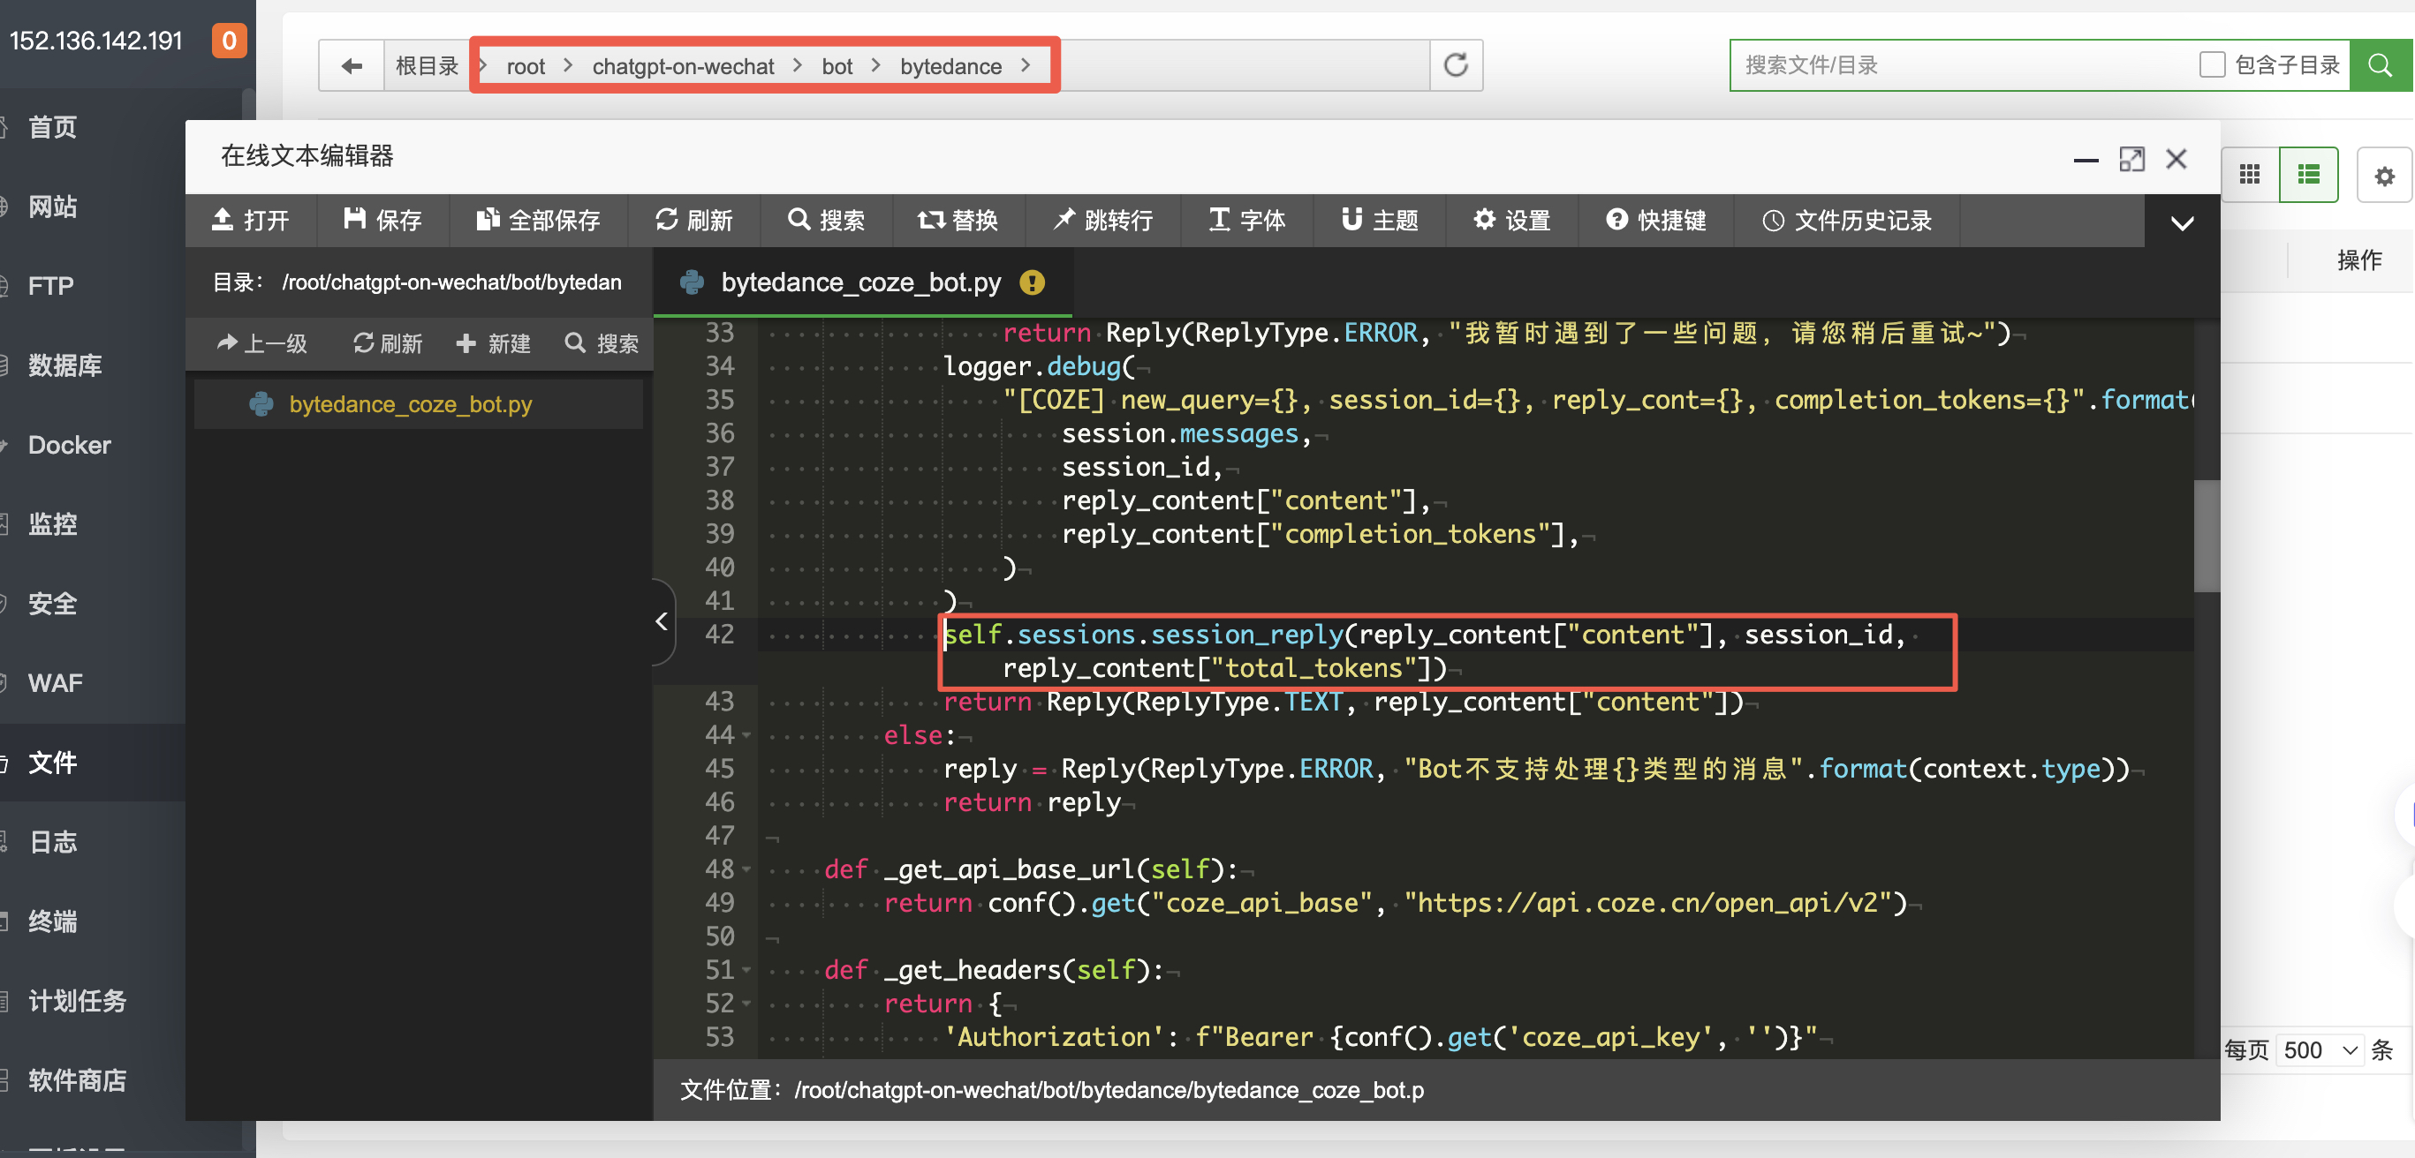Viewport: 2415px width, 1158px height.
Task: Close the online text editor dialog
Action: tap(2176, 159)
